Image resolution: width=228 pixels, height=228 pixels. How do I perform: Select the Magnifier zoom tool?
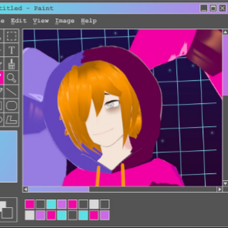11,78
